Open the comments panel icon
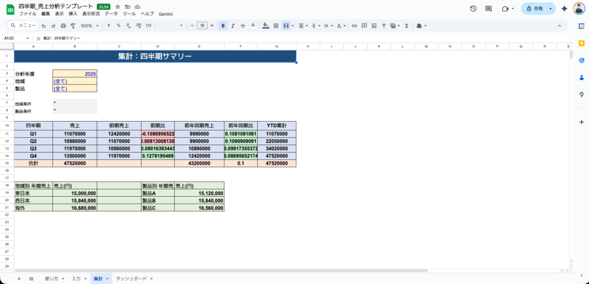 click(x=488, y=9)
